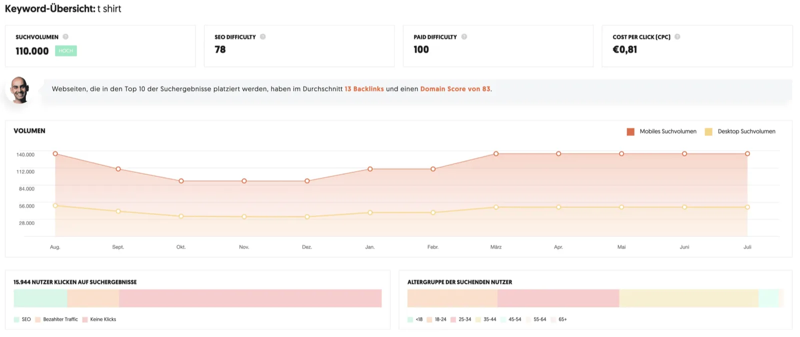800x337 pixels.
Task: Select the mobile volume point for Jan.
Action: click(370, 169)
